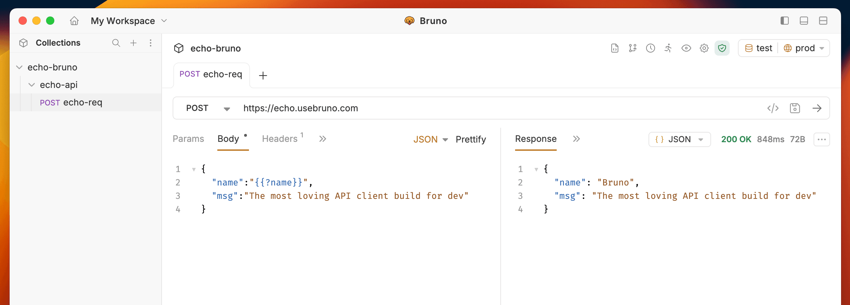Image resolution: width=850 pixels, height=305 pixels.
Task: Open response actions three-dot menu
Action: (821, 139)
